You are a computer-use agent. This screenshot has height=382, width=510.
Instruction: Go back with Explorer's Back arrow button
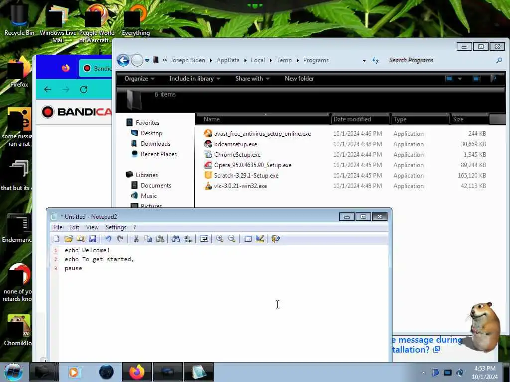click(124, 60)
